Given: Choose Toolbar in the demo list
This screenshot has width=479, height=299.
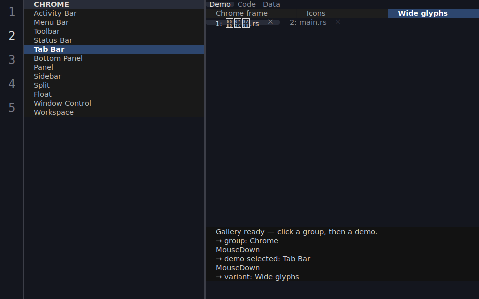Looking at the screenshot, I should point(114,31).
